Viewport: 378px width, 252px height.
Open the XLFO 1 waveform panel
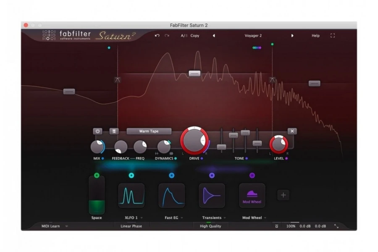tap(131, 195)
